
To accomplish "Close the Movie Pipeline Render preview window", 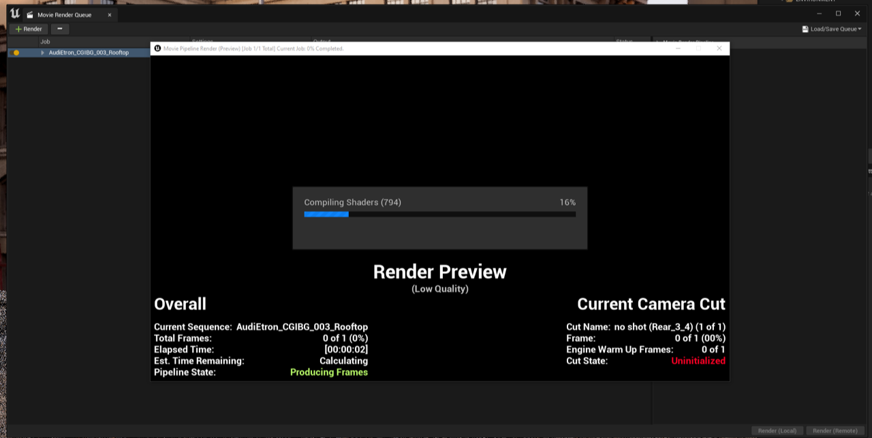I will pyautogui.click(x=719, y=48).
